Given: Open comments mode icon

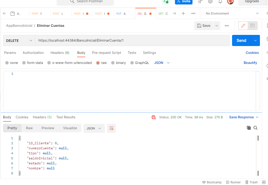Looking at the screenshot, I should tap(252, 26).
